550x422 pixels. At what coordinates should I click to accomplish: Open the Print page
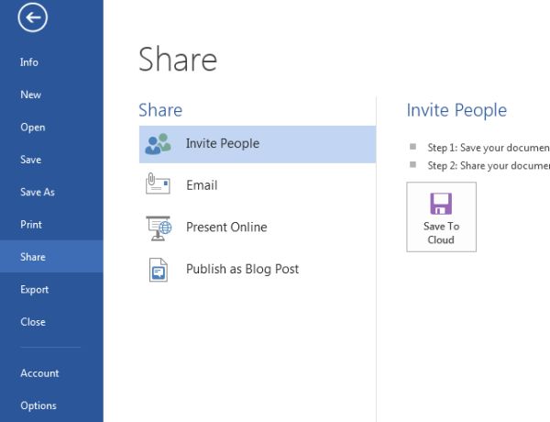(x=31, y=225)
